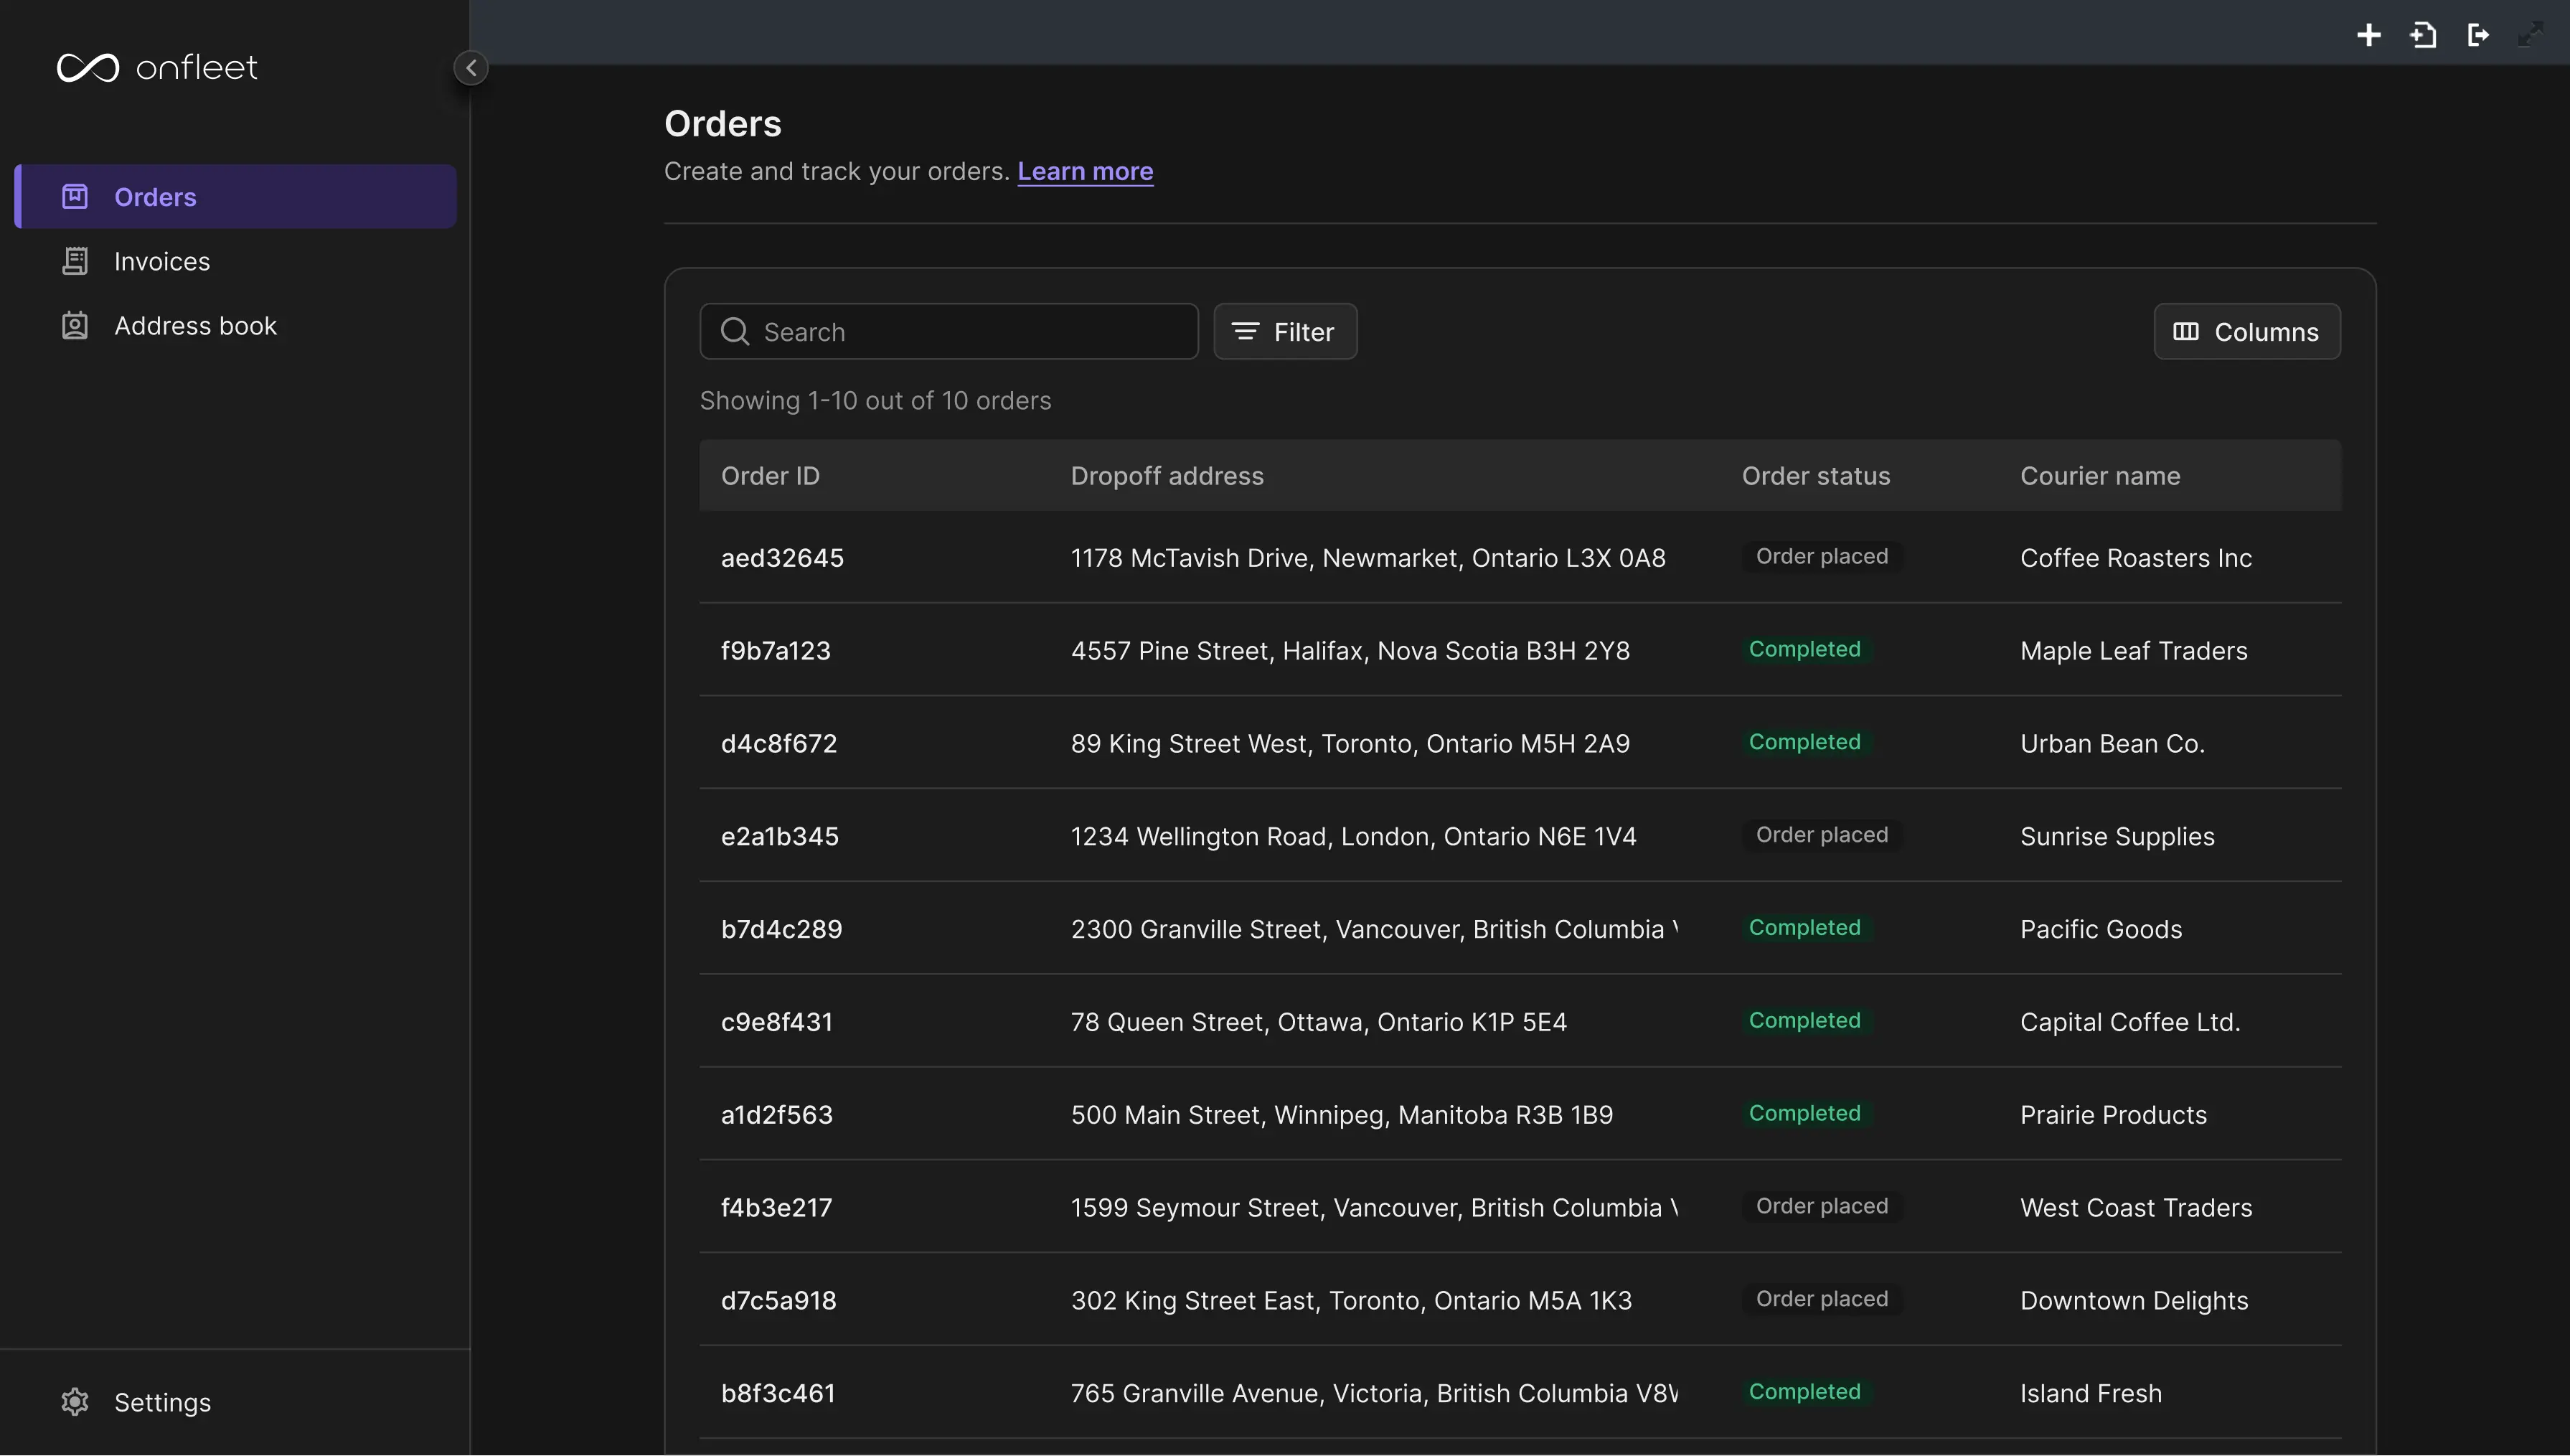Image resolution: width=2570 pixels, height=1456 pixels.
Task: Click the export icon in the top bar
Action: [2478, 35]
